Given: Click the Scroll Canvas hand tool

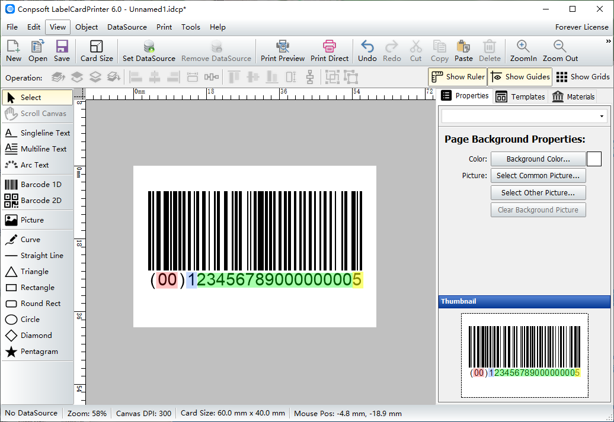Looking at the screenshot, I should 37,114.
